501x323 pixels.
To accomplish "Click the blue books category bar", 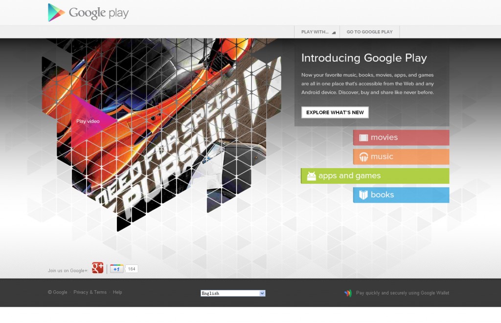I will 401,195.
